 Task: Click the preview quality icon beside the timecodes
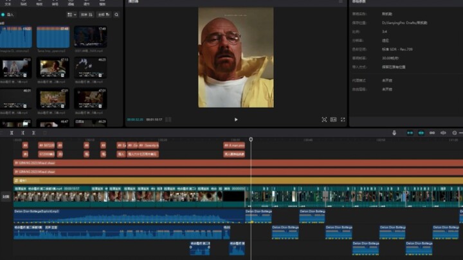(168, 119)
